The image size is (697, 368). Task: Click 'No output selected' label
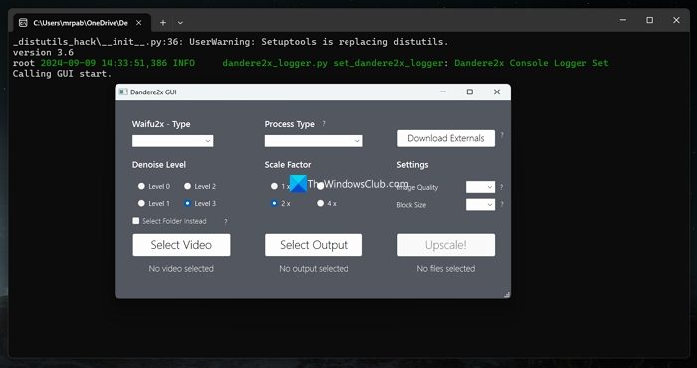(x=314, y=269)
